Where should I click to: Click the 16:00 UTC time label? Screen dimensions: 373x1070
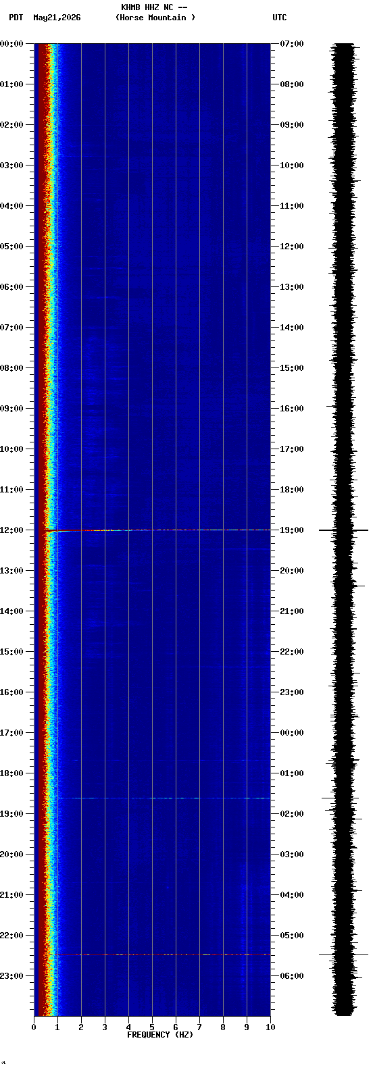[x=292, y=409]
